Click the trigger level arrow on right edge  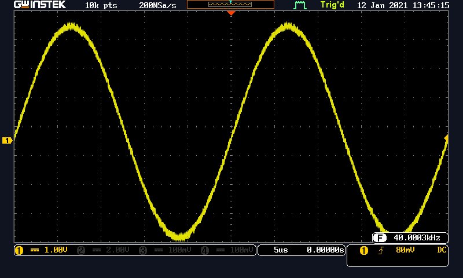click(x=446, y=138)
